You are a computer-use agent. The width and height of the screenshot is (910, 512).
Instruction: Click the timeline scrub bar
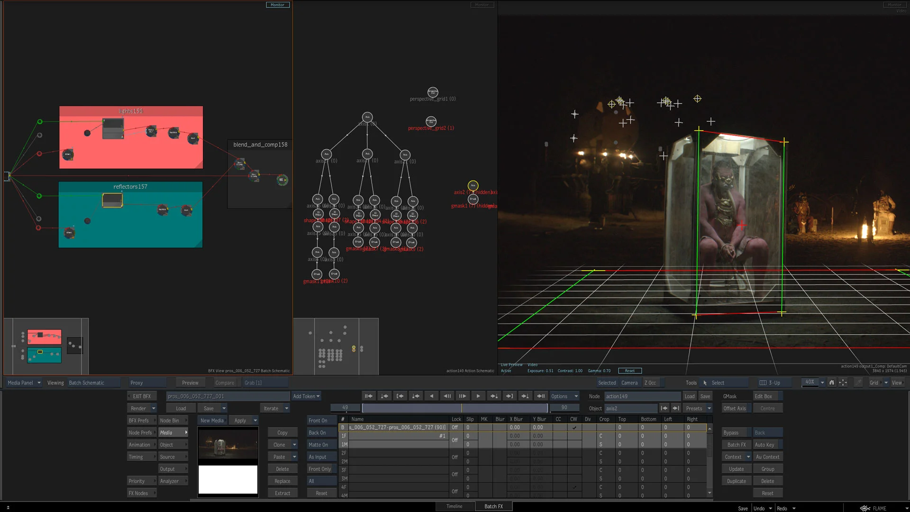click(454, 408)
